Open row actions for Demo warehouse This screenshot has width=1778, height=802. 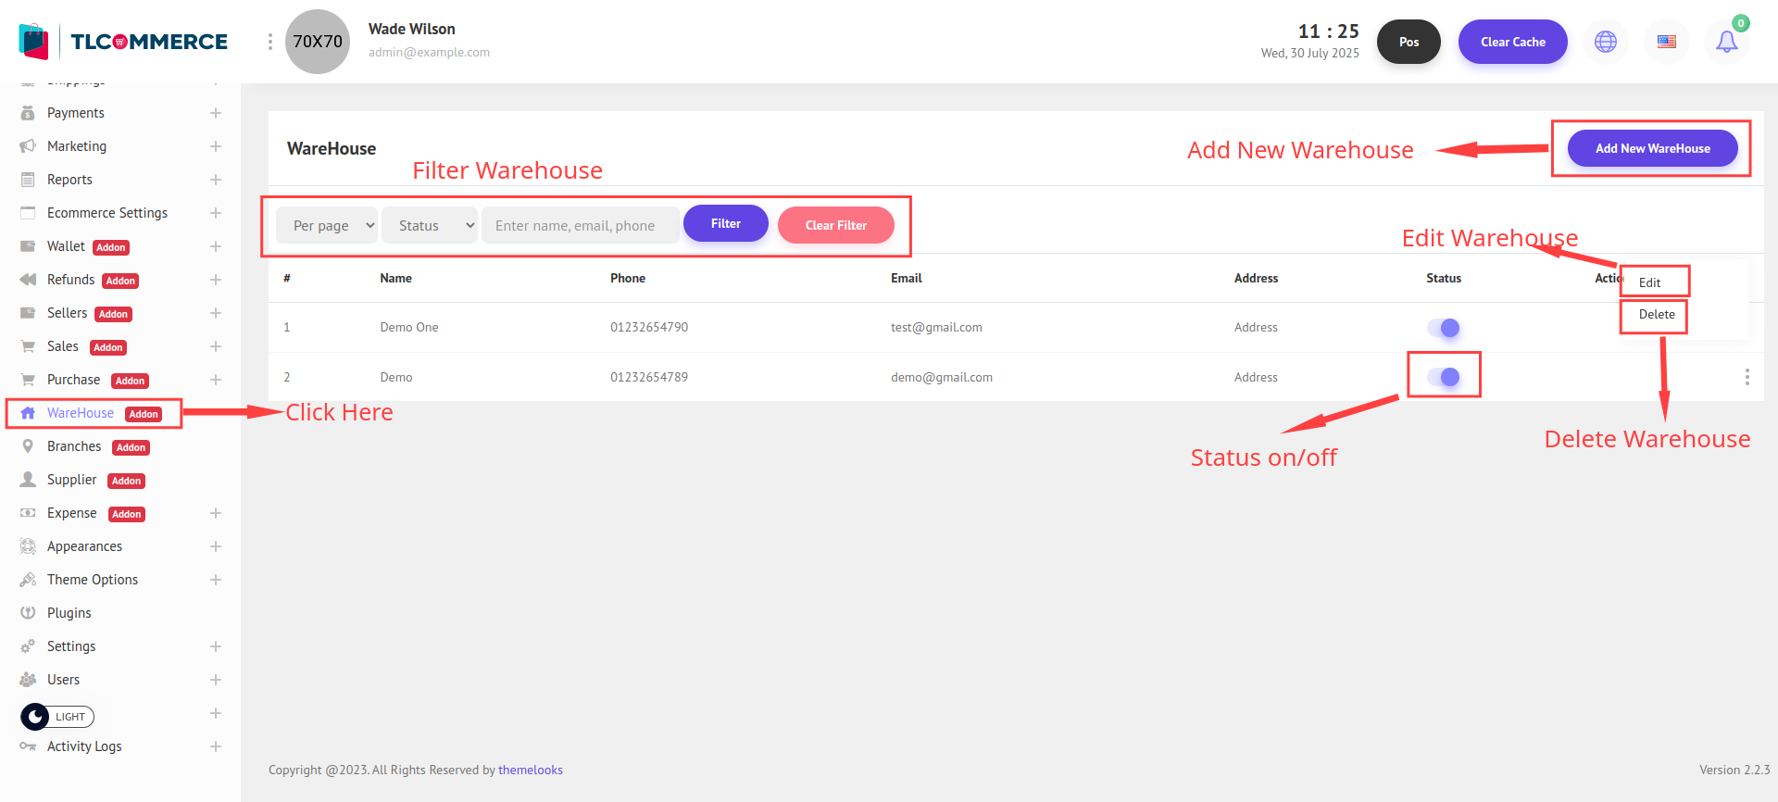click(1747, 377)
